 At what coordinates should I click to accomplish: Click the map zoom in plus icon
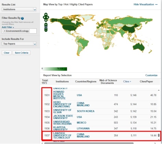click(x=46, y=24)
